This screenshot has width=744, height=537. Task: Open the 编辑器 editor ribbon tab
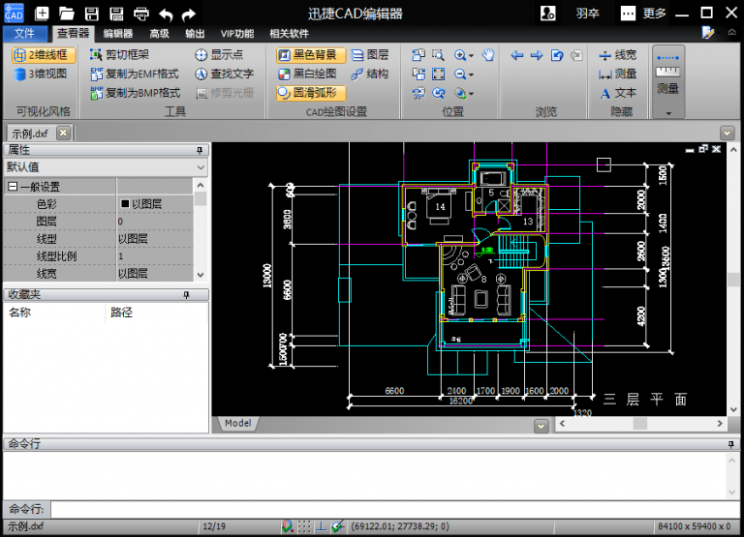point(117,33)
